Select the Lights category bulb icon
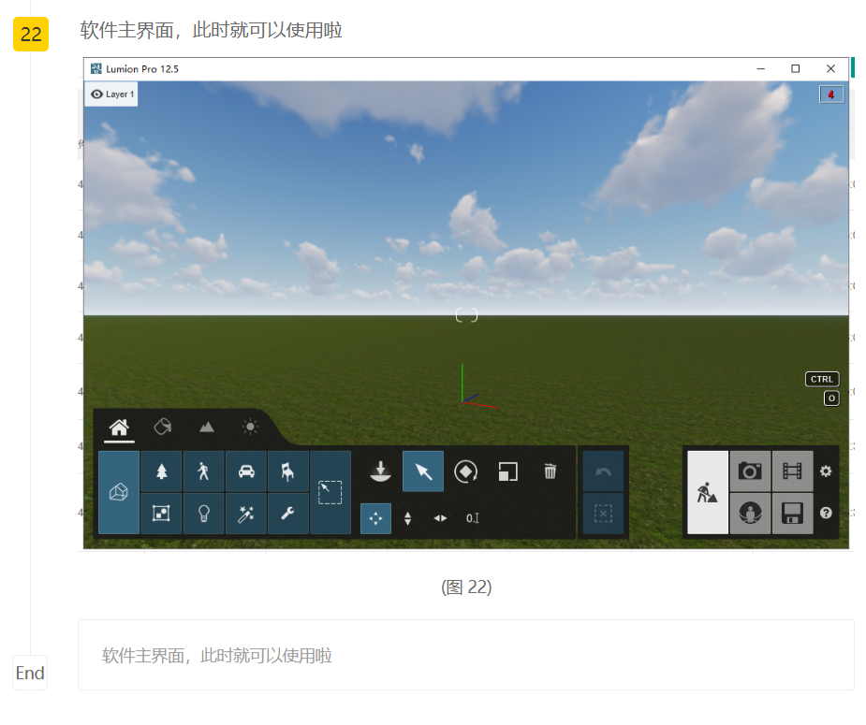 (x=203, y=514)
